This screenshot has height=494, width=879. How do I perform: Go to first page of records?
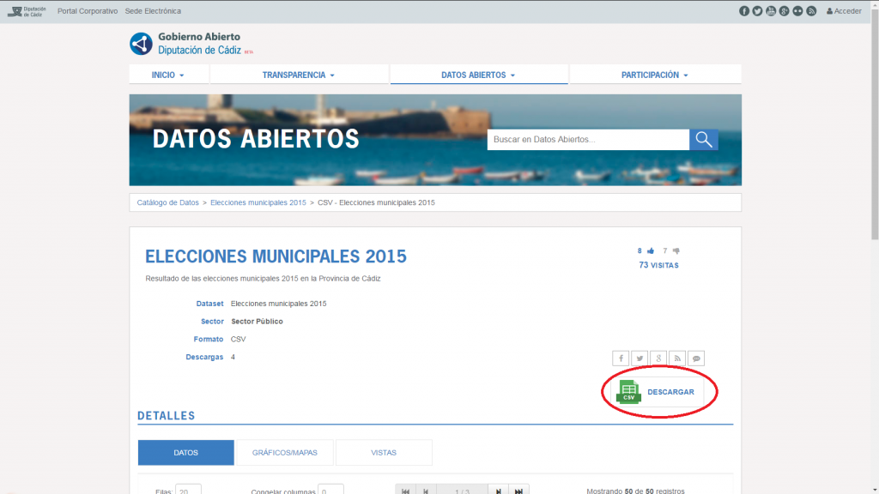point(405,490)
